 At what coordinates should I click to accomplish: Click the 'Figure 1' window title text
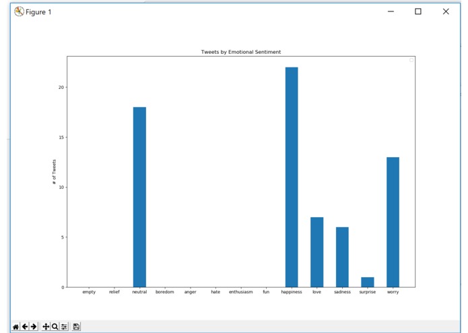click(x=38, y=12)
